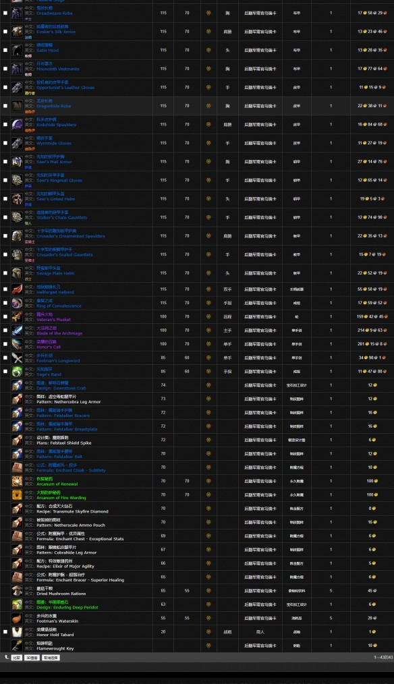Check the Stalker's Chain Gauntlets checkbox
Viewport: 394px width, 684px height.
coord(5,217)
